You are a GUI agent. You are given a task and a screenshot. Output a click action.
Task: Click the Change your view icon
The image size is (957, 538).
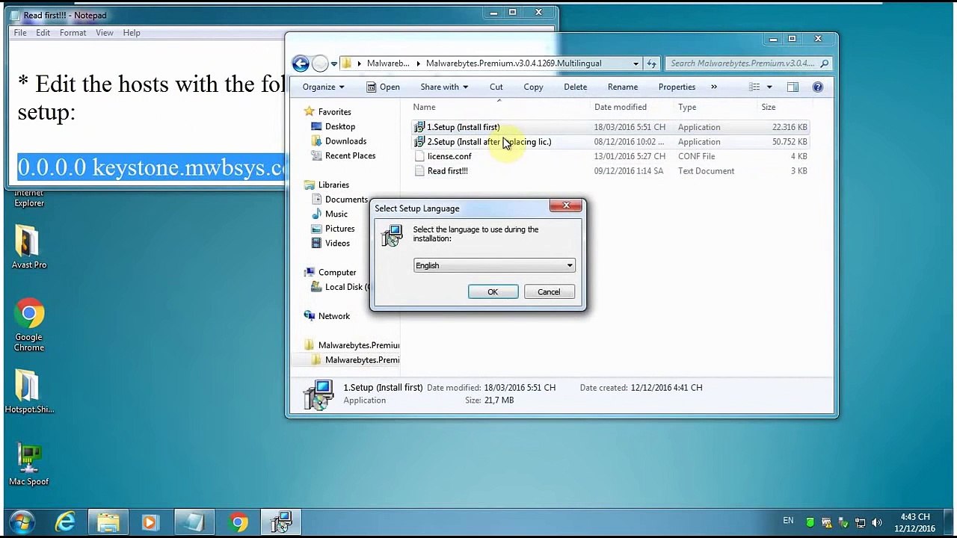tap(754, 87)
